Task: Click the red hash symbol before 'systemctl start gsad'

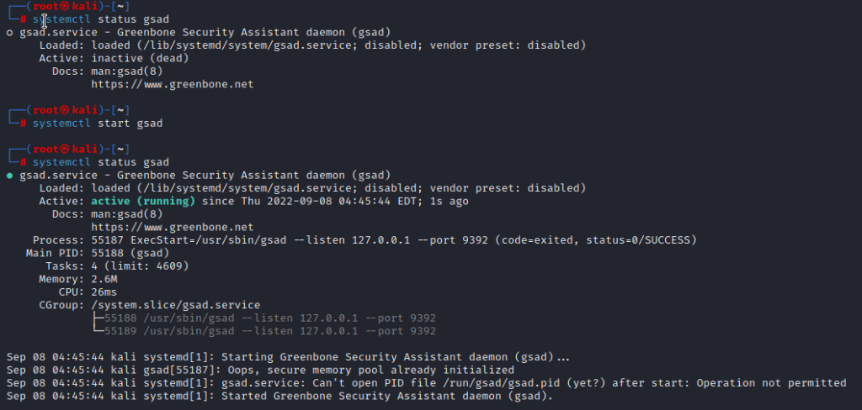Action: pyautogui.click(x=23, y=124)
